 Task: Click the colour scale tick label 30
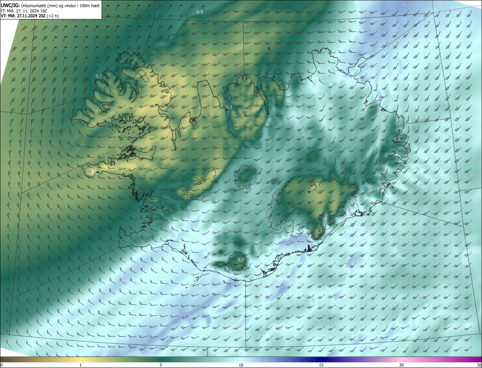(401, 365)
